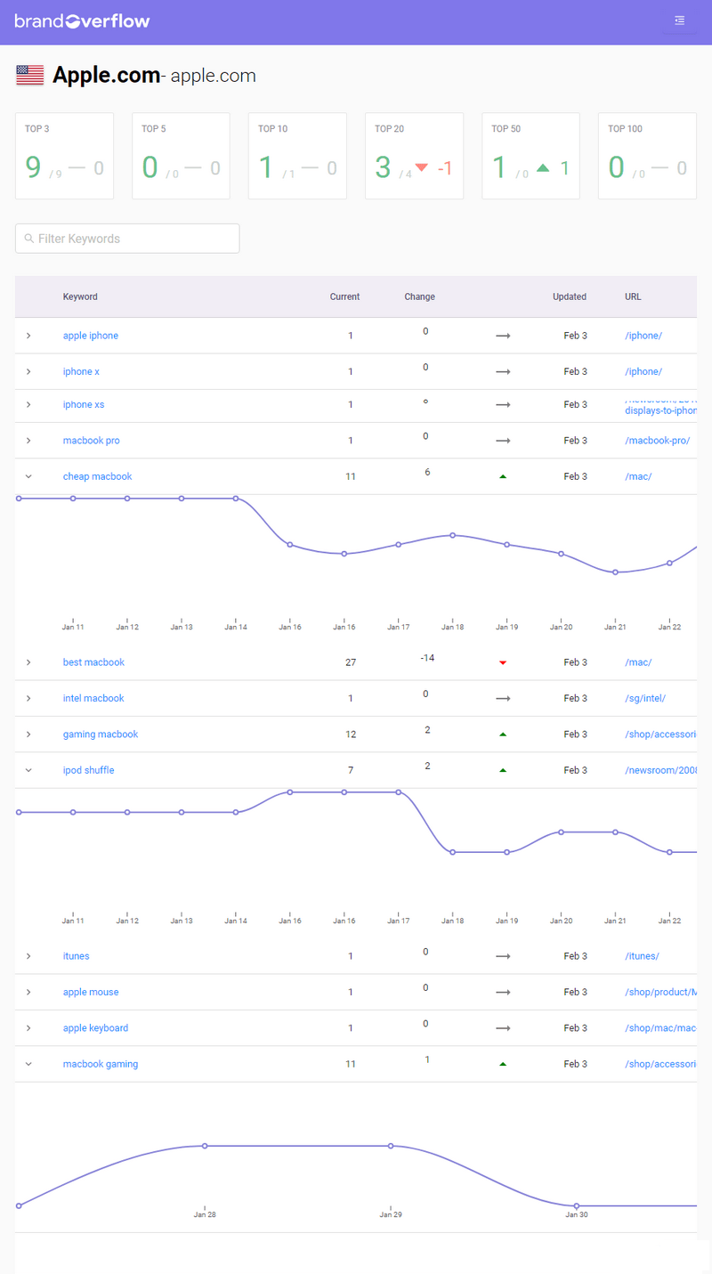Collapse the cheap macbook chart row
The width and height of the screenshot is (712, 1274).
tap(28, 476)
